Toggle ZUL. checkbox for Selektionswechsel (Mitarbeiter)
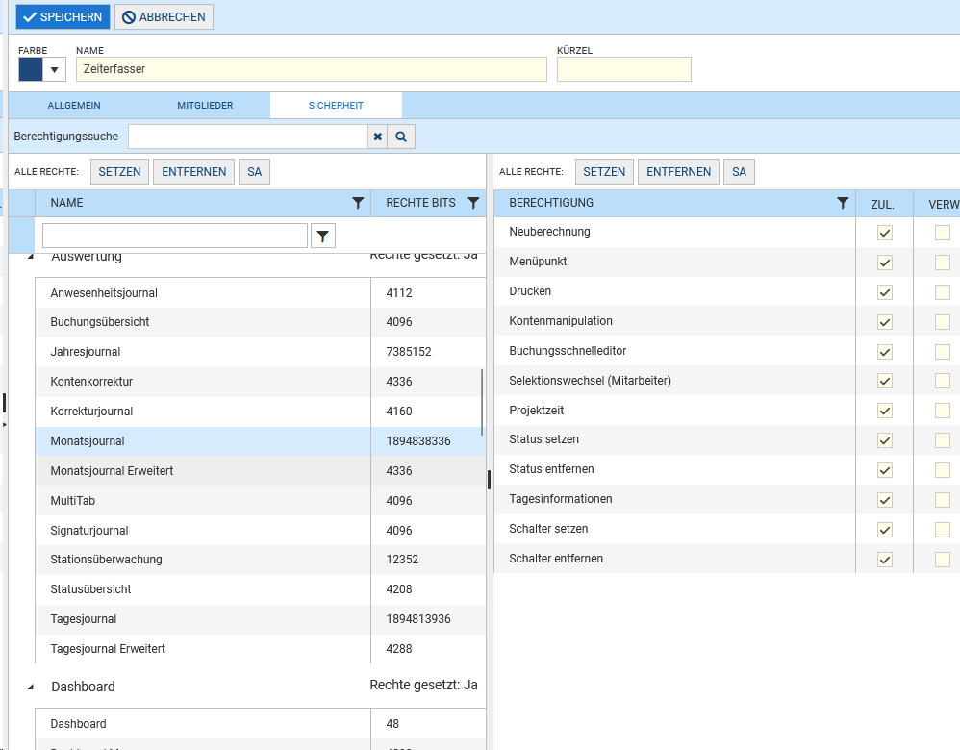This screenshot has height=750, width=960. pos(885,381)
